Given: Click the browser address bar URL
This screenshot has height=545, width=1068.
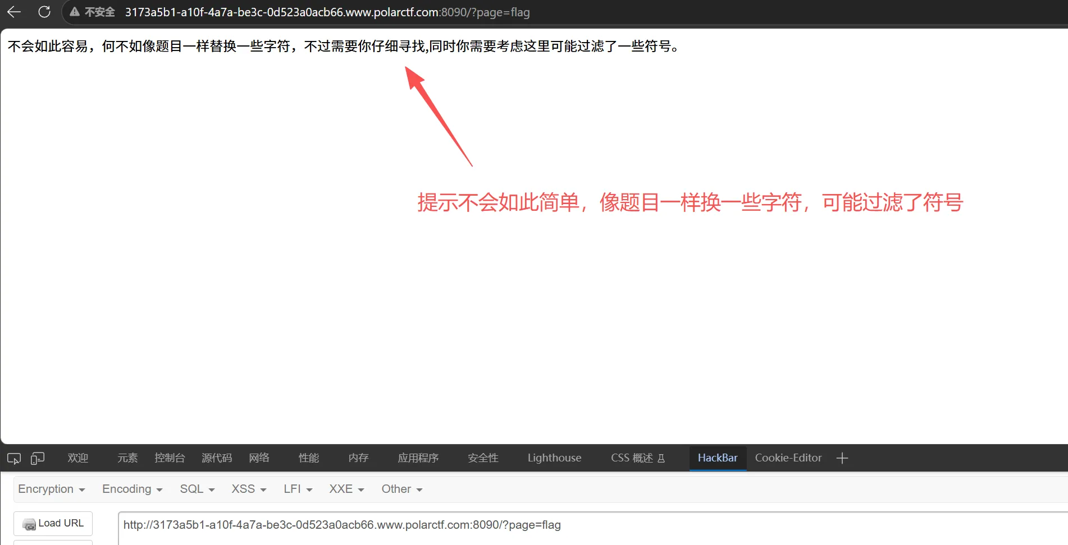Looking at the screenshot, I should click(327, 12).
